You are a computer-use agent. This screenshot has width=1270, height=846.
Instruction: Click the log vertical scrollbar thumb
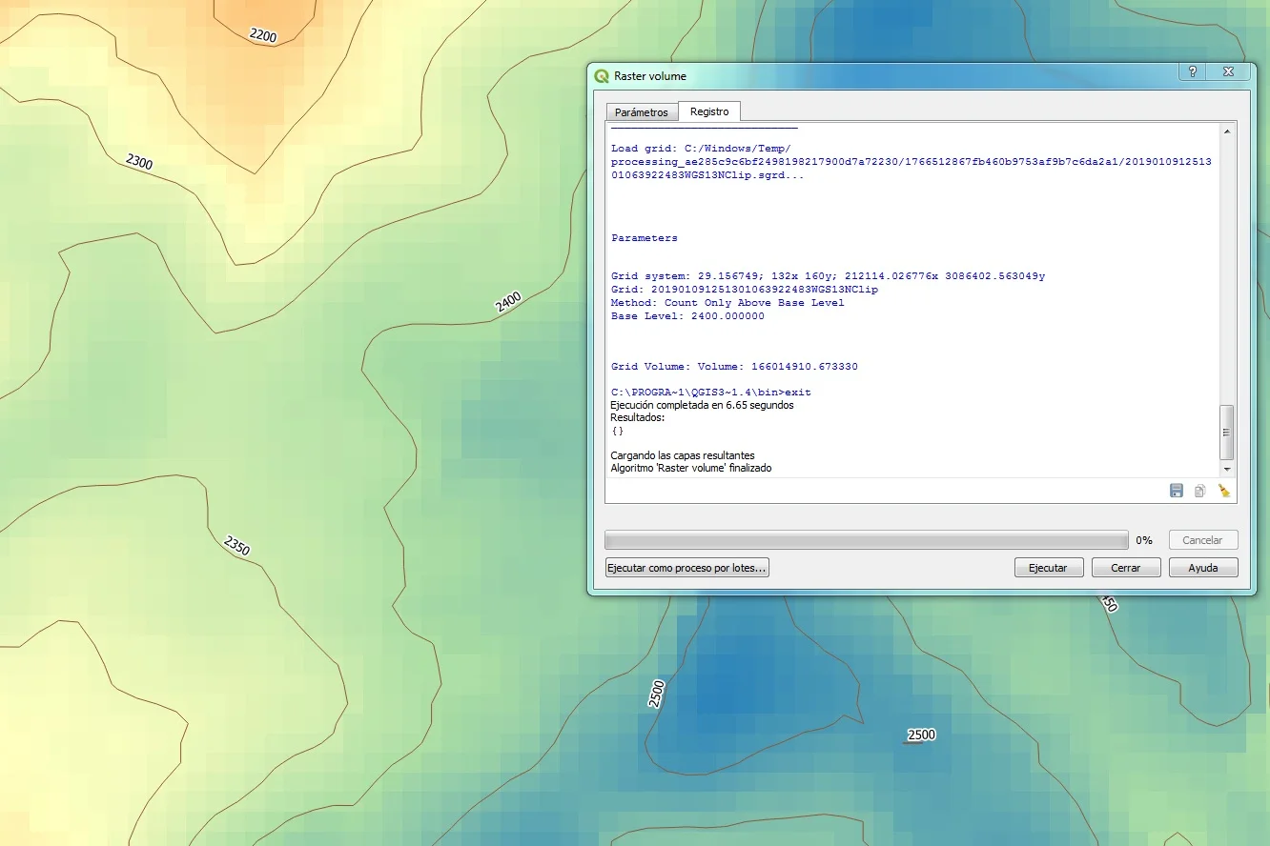point(1227,433)
